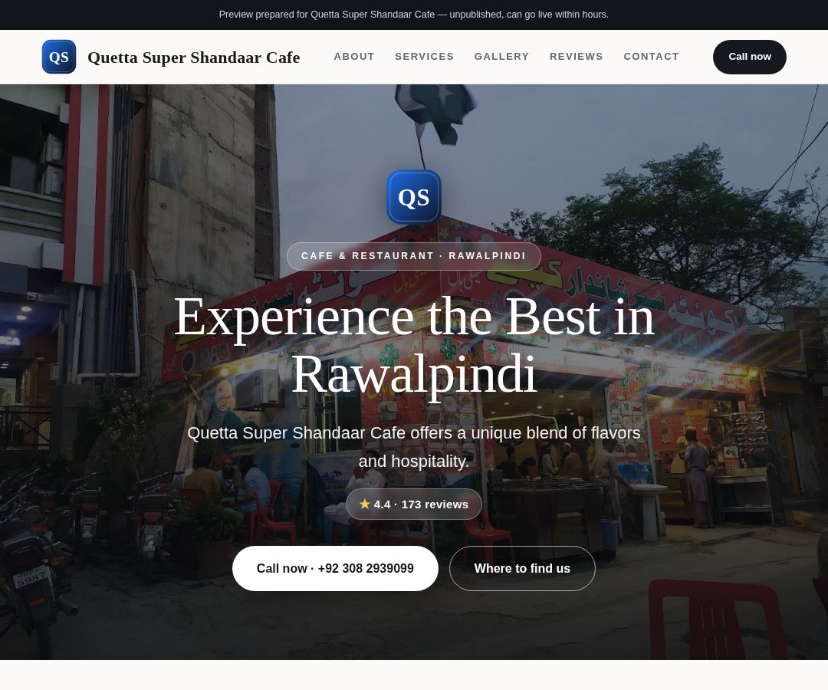Viewport: 828px width, 690px height.
Task: Go to the Services section
Action: [x=425, y=57]
